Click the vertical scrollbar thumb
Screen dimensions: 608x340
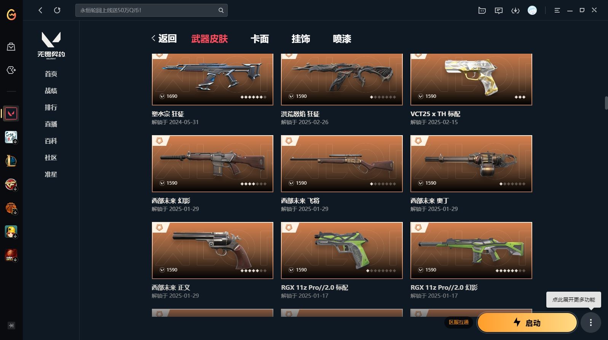point(606,103)
